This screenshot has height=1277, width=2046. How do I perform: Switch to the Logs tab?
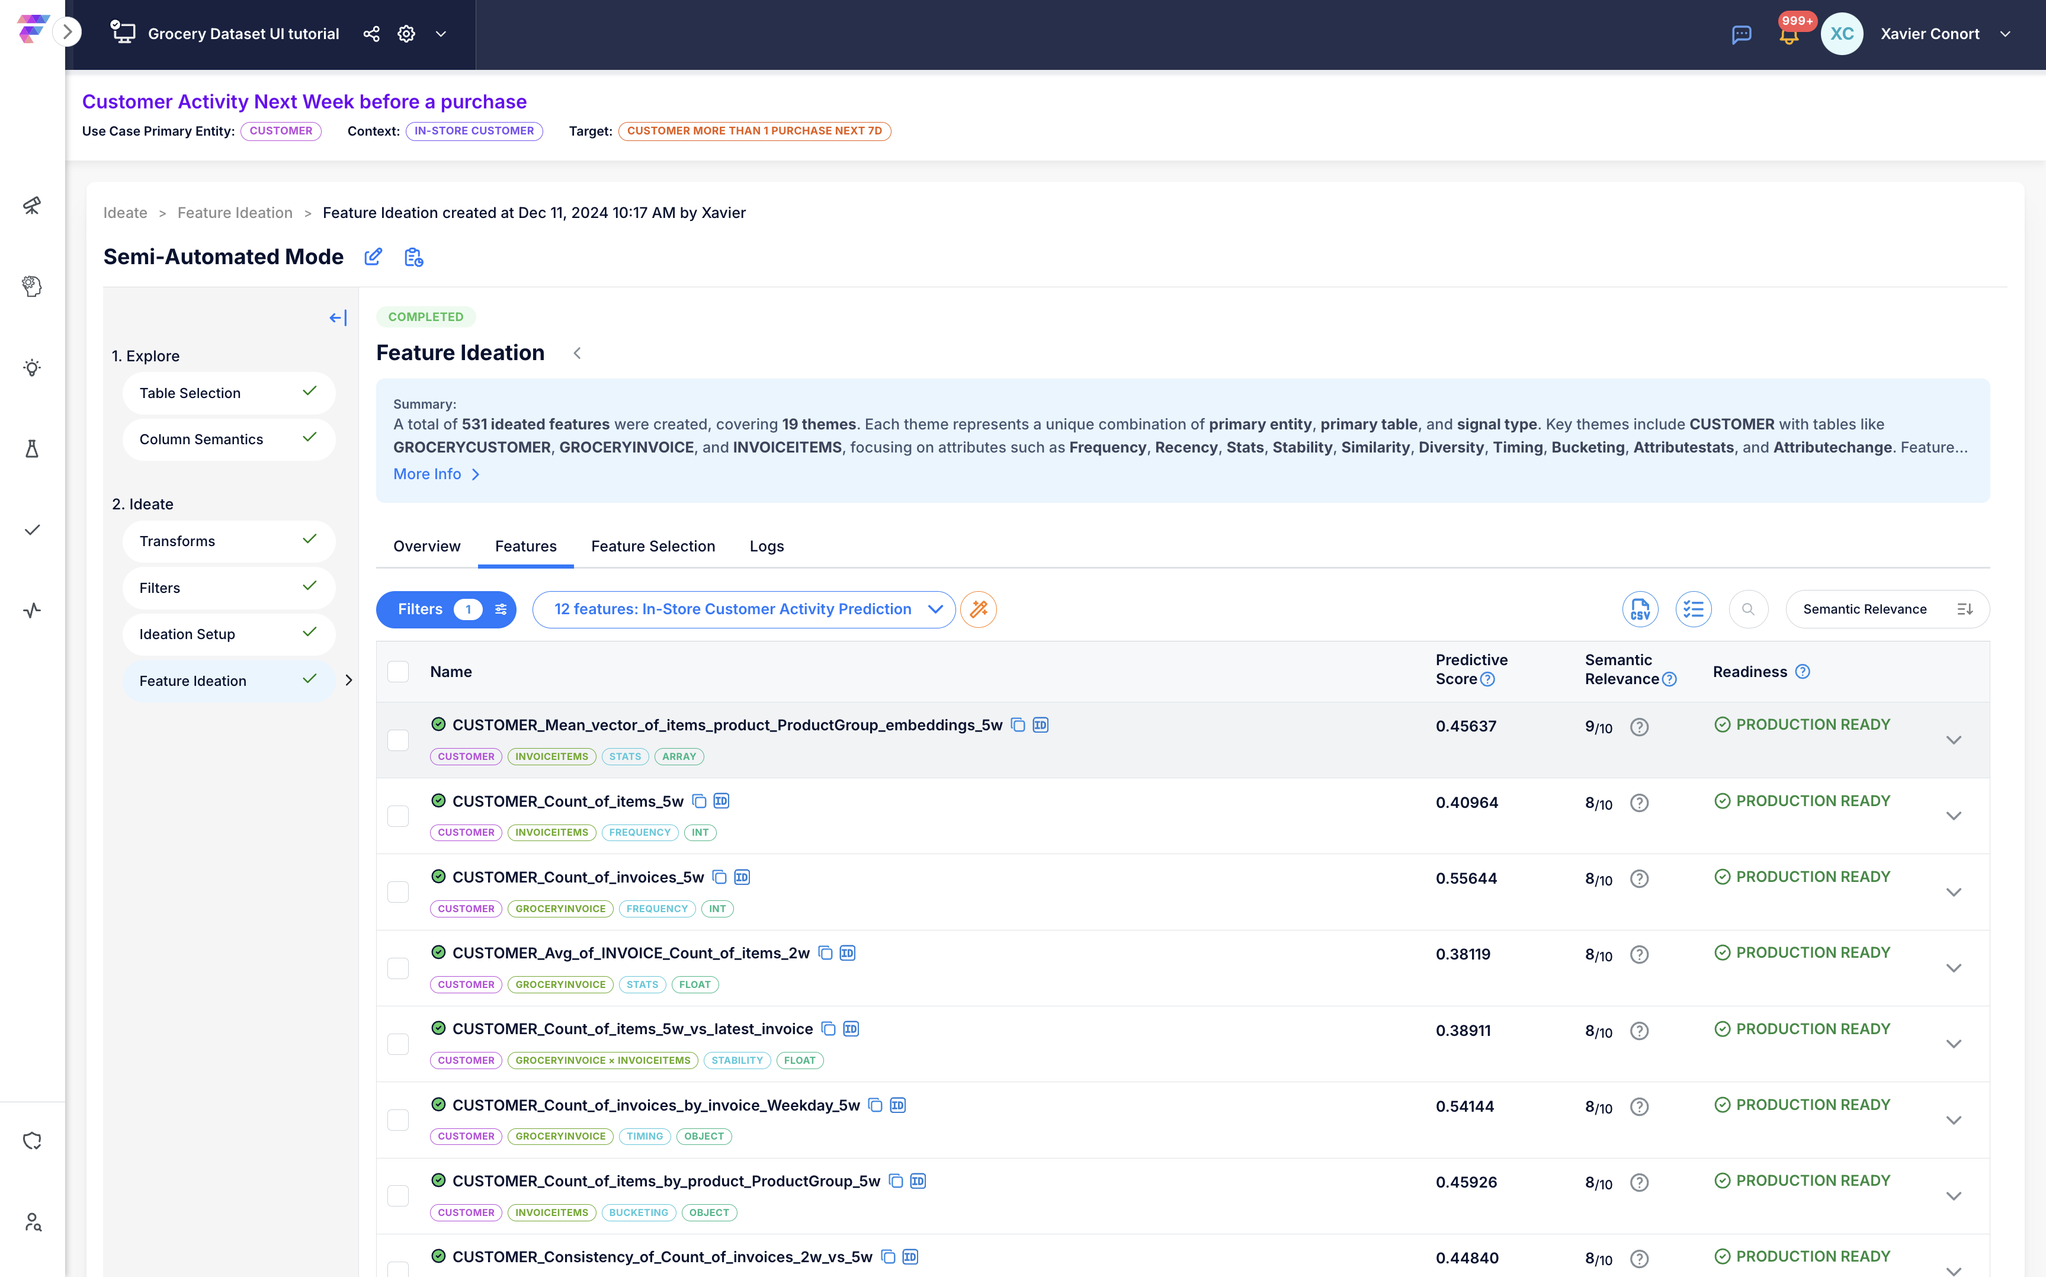click(766, 547)
